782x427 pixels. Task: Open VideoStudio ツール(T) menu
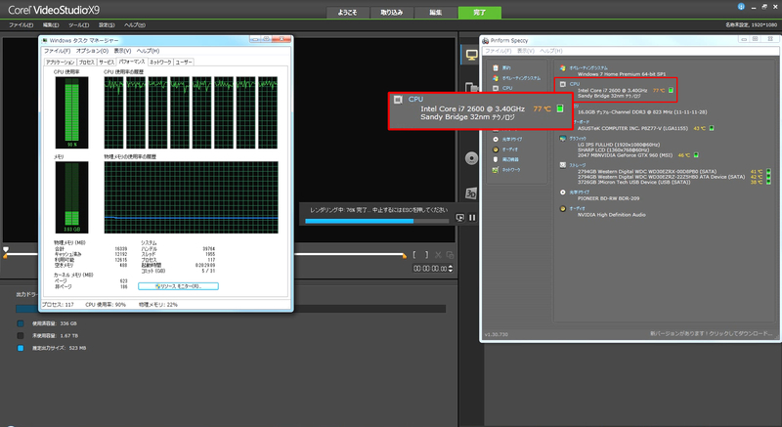pos(78,24)
